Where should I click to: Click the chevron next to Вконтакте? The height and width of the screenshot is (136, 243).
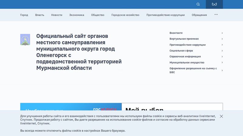[x=222, y=33]
